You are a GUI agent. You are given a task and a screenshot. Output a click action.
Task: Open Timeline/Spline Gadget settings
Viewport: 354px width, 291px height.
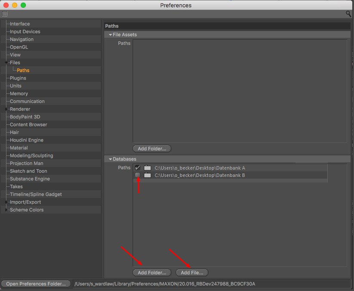(36, 195)
